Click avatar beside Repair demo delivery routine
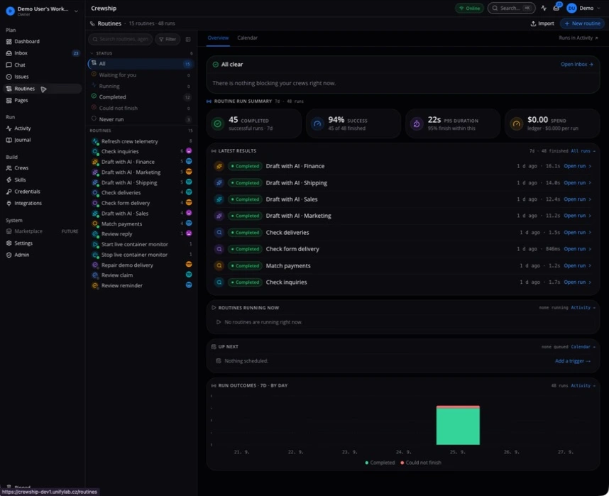The width and height of the screenshot is (609, 496). [x=189, y=264]
